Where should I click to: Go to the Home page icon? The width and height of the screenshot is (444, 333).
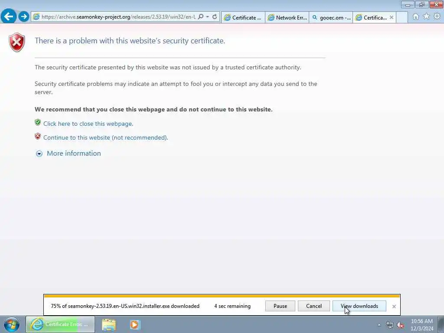click(416, 17)
